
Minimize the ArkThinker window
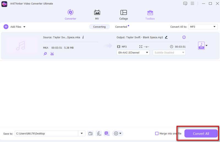[204, 4]
